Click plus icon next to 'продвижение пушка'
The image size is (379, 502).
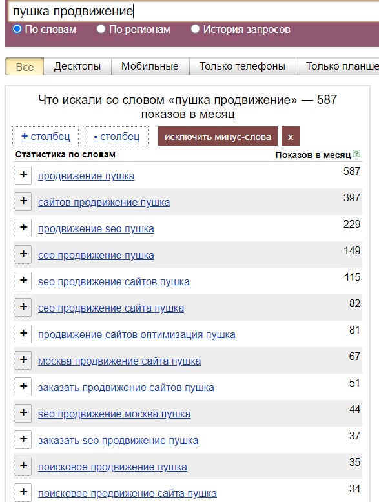click(x=23, y=175)
